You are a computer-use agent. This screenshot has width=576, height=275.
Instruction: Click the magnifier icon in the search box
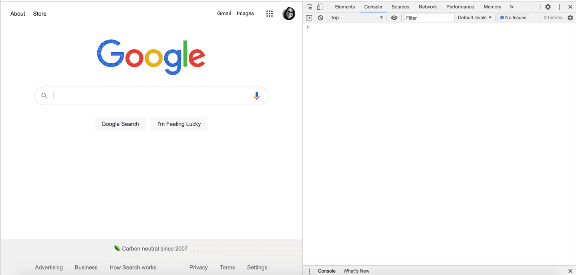pos(44,96)
